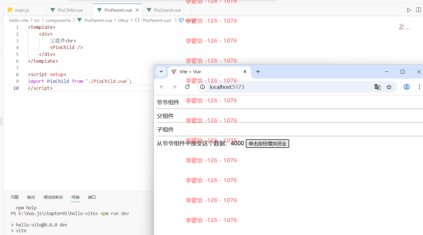Click PioParent.vue in the breadcrumb path
Viewport: 423px width, 235px height.
click(98, 20)
